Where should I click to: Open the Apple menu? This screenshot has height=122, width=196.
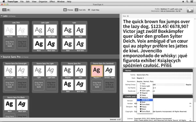click(4, 2)
